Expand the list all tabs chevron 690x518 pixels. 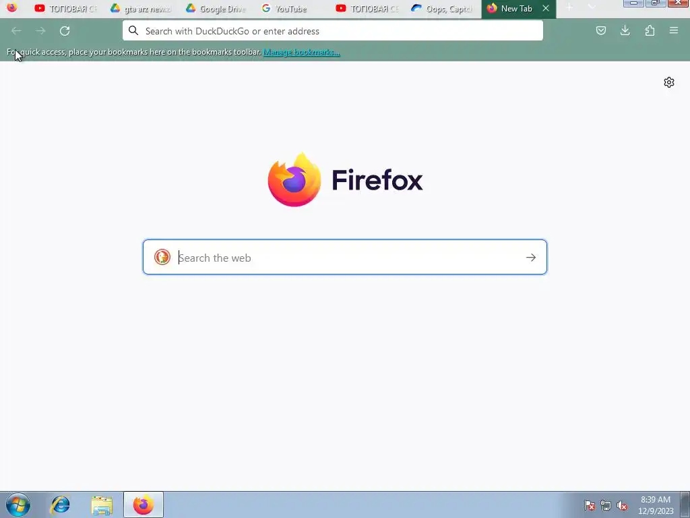pos(592,7)
